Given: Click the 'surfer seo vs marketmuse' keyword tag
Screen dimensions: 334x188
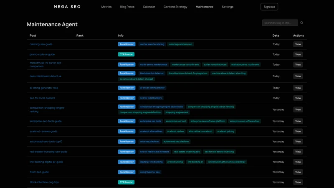Looking at the screenshot, I should tap(153, 65).
